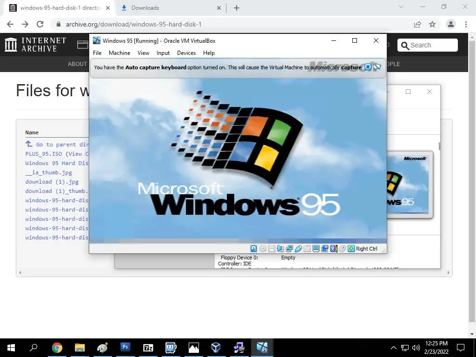The image size is (476, 357).
Task: Show hidden system tray icons
Action: pos(393,348)
